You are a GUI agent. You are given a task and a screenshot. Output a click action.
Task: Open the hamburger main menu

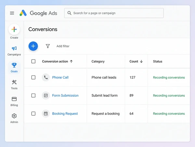[x=12, y=13]
